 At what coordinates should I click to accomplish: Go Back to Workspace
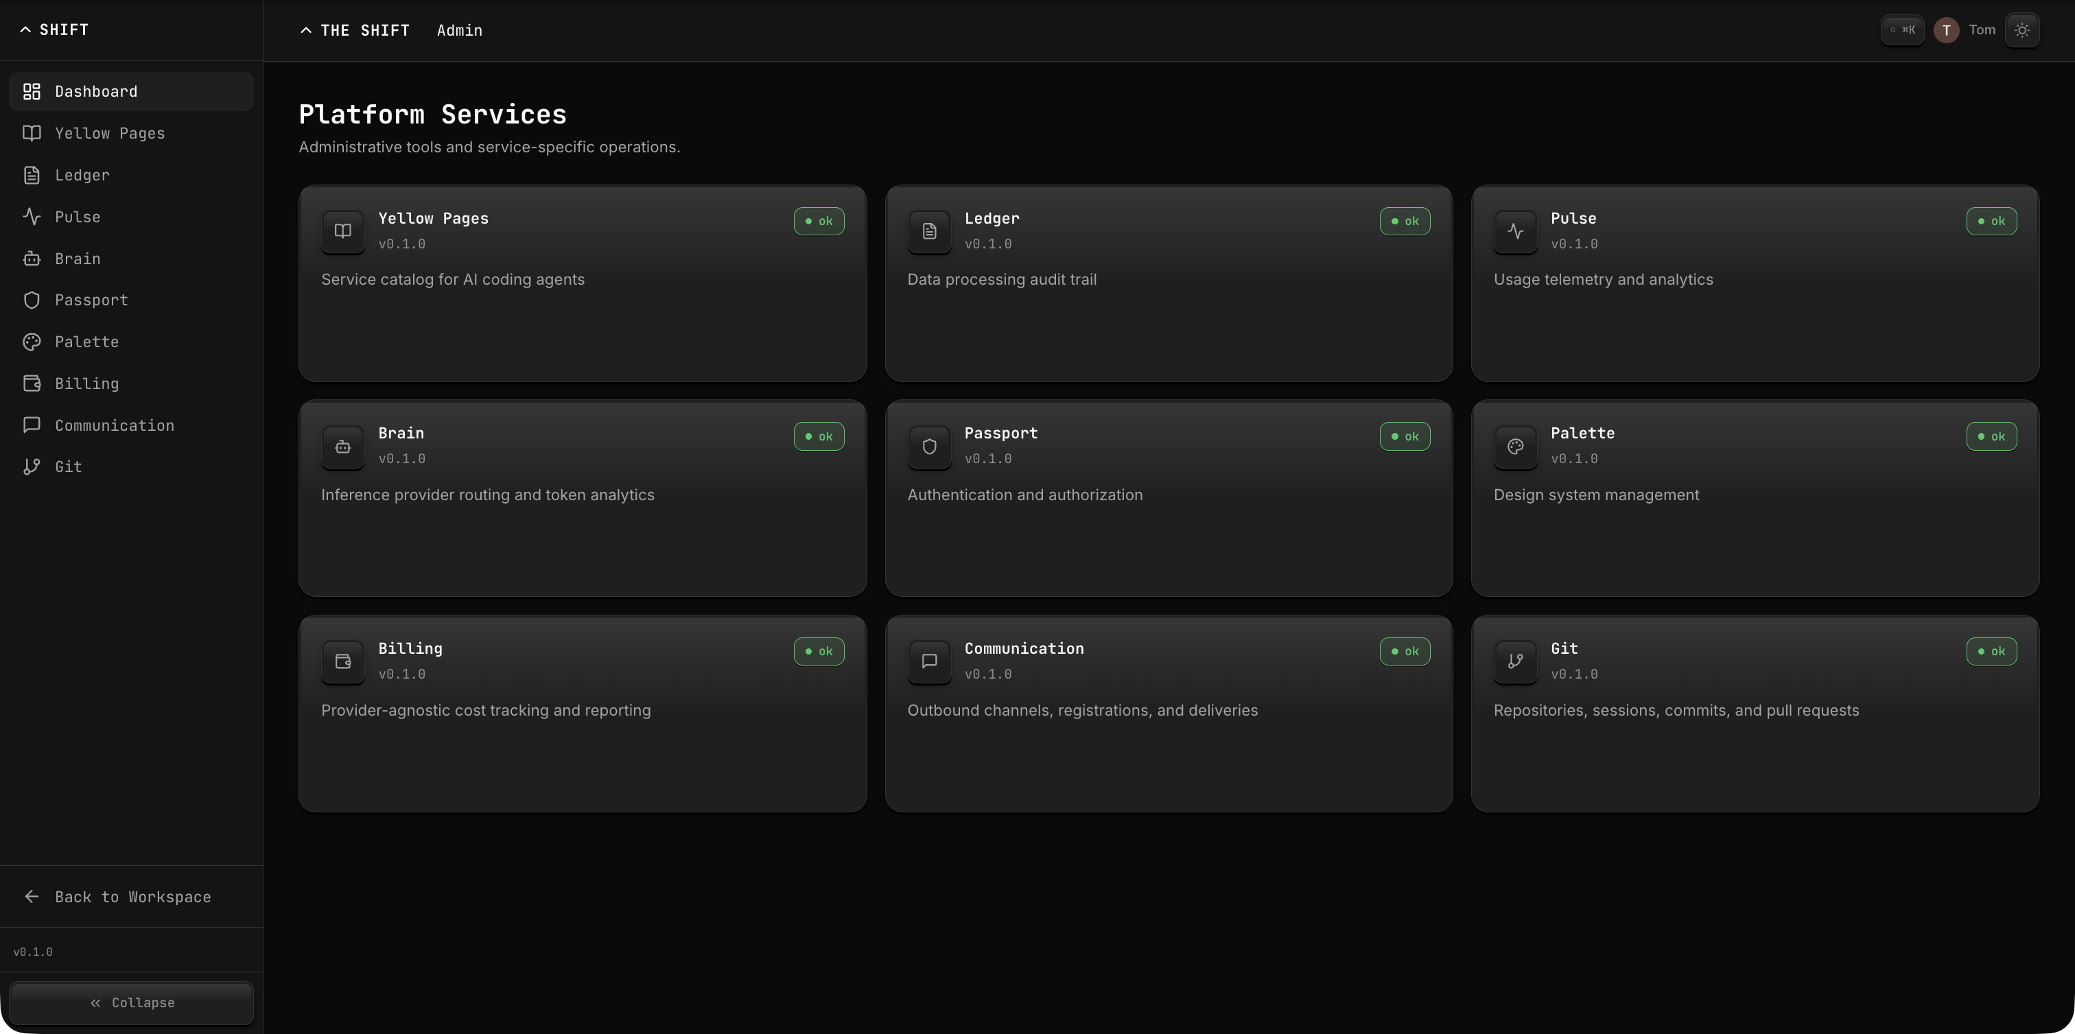[132, 896]
